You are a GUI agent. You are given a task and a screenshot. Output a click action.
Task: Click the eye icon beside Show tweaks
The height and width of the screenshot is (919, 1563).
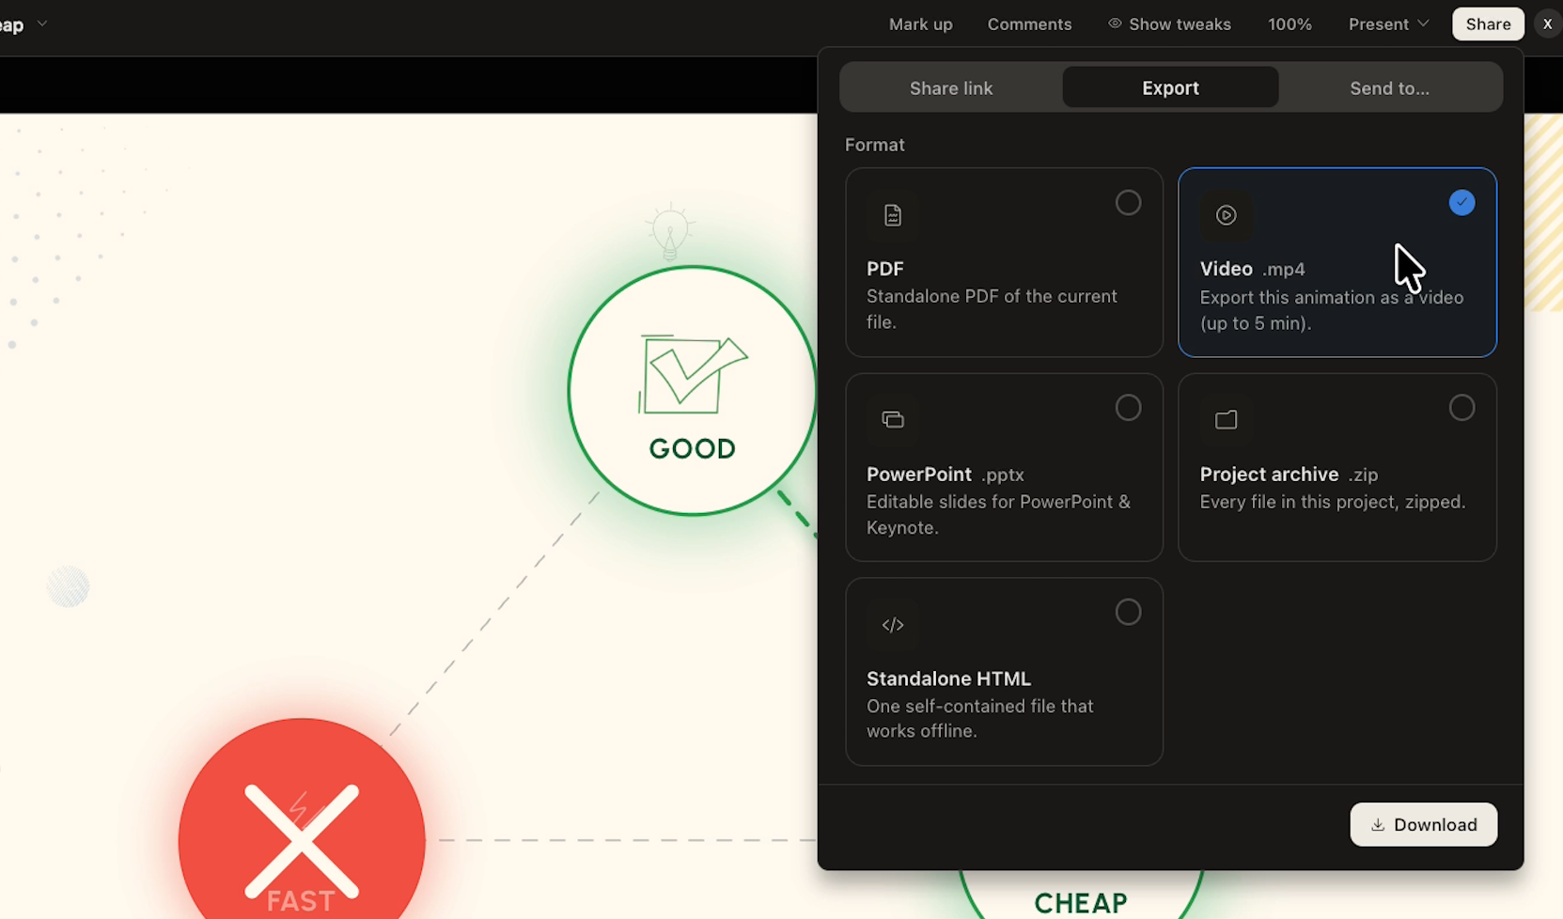(x=1115, y=23)
